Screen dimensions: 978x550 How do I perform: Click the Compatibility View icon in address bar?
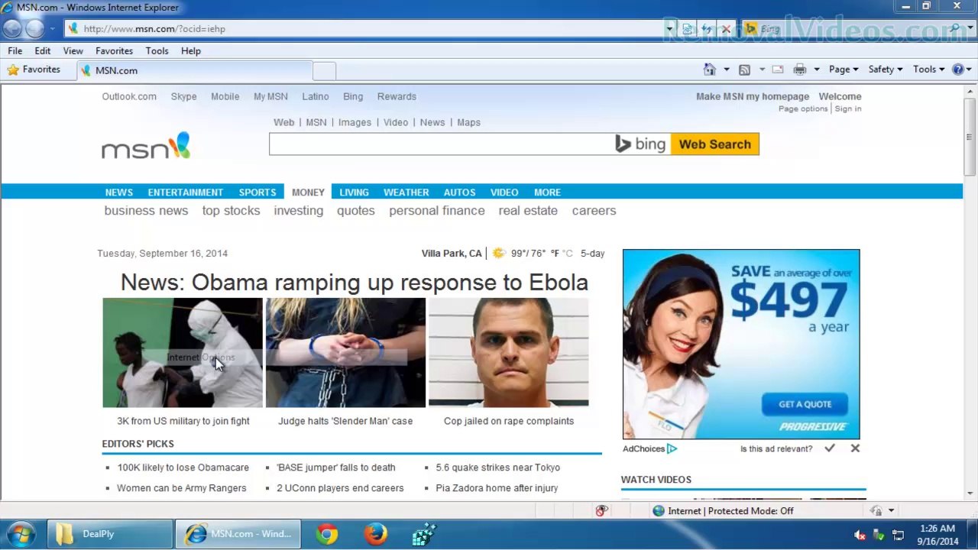pos(688,29)
